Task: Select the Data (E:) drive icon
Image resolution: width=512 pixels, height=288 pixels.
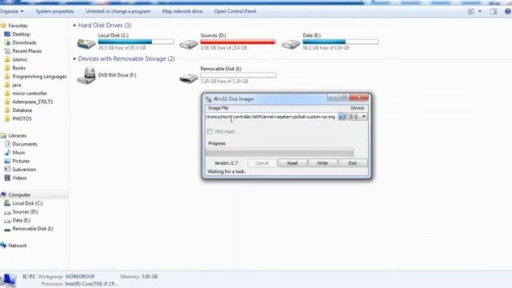Action: tap(291, 43)
